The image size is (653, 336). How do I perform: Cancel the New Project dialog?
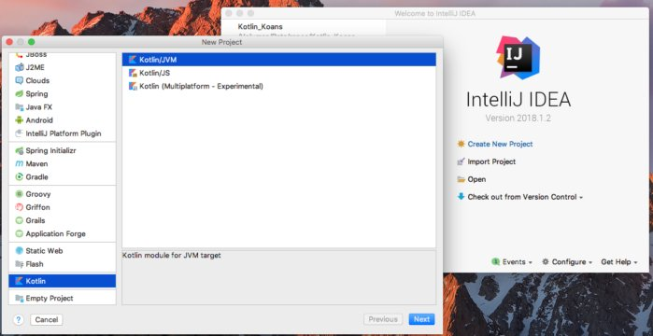[47, 319]
